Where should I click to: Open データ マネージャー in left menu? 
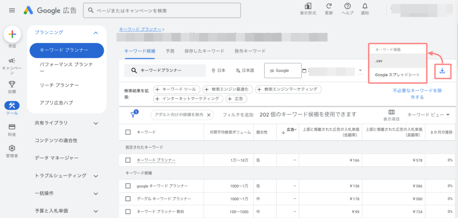[x=56, y=158]
